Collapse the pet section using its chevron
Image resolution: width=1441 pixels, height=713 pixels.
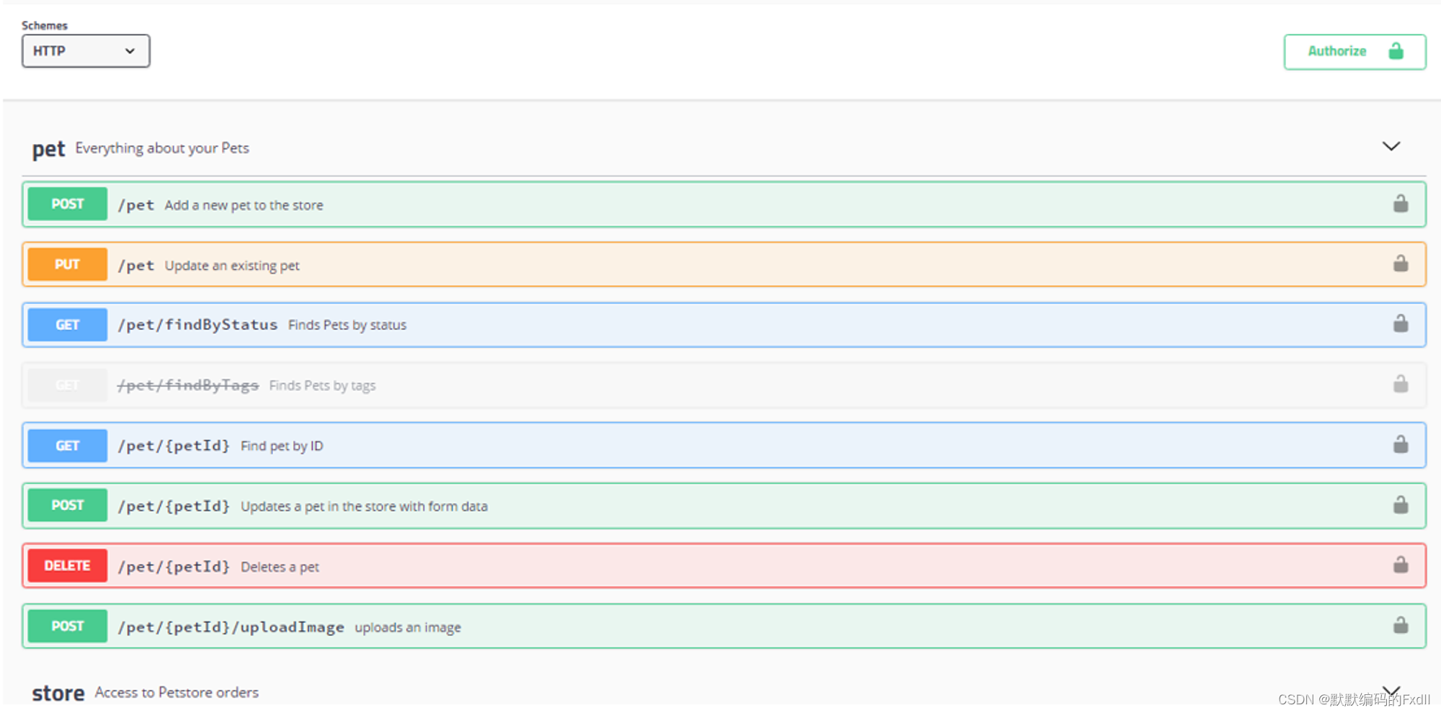[x=1391, y=146]
